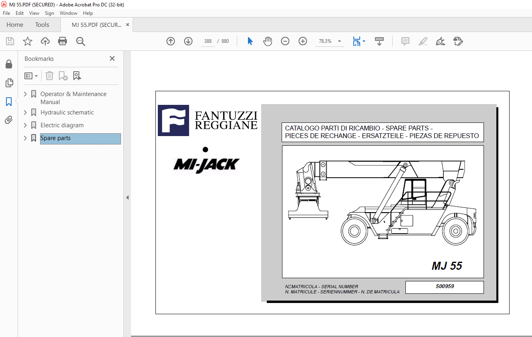The image size is (532, 337).
Task: Enable scrolling mode with keyboard-arrow icon
Action: (x=379, y=41)
